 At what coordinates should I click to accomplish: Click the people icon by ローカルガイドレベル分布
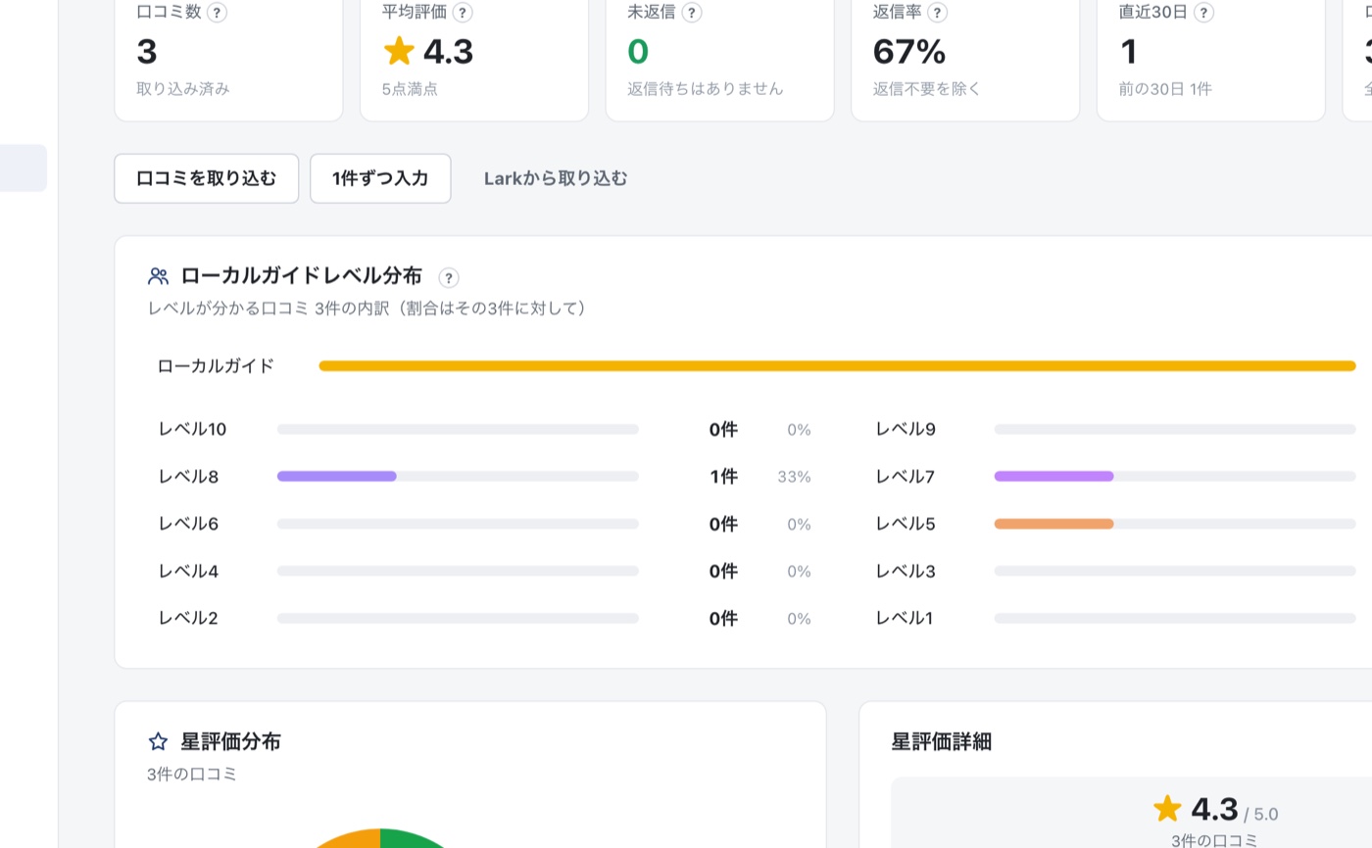pyautogui.click(x=159, y=276)
